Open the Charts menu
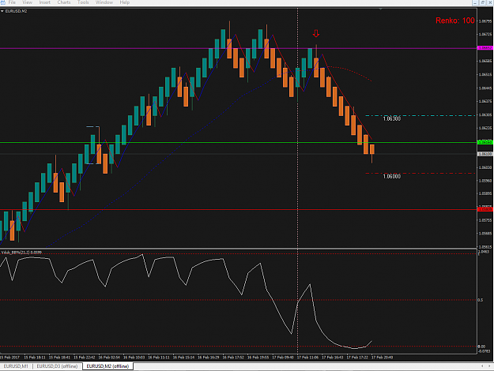 [64, 2]
